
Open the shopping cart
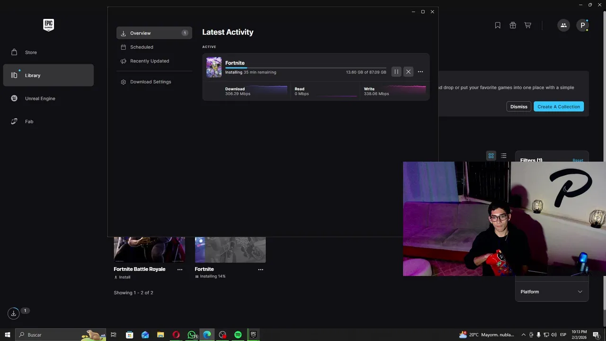coord(527,25)
